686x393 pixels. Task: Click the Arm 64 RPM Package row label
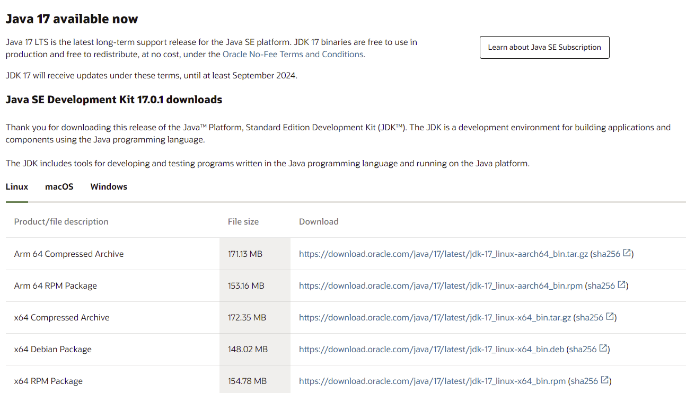coord(56,285)
